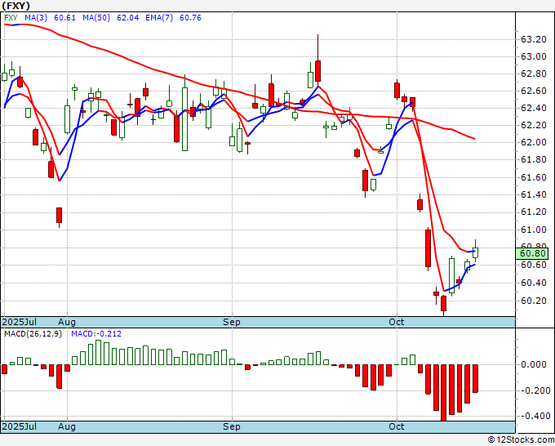
Task: Click the 61.20 price axis label
Action: coord(534,212)
